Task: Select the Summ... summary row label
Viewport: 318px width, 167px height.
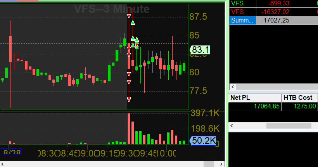Action: click(x=242, y=21)
